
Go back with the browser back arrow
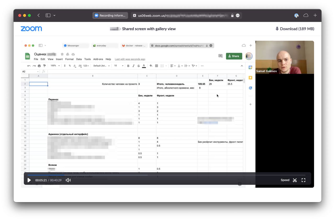38,15
